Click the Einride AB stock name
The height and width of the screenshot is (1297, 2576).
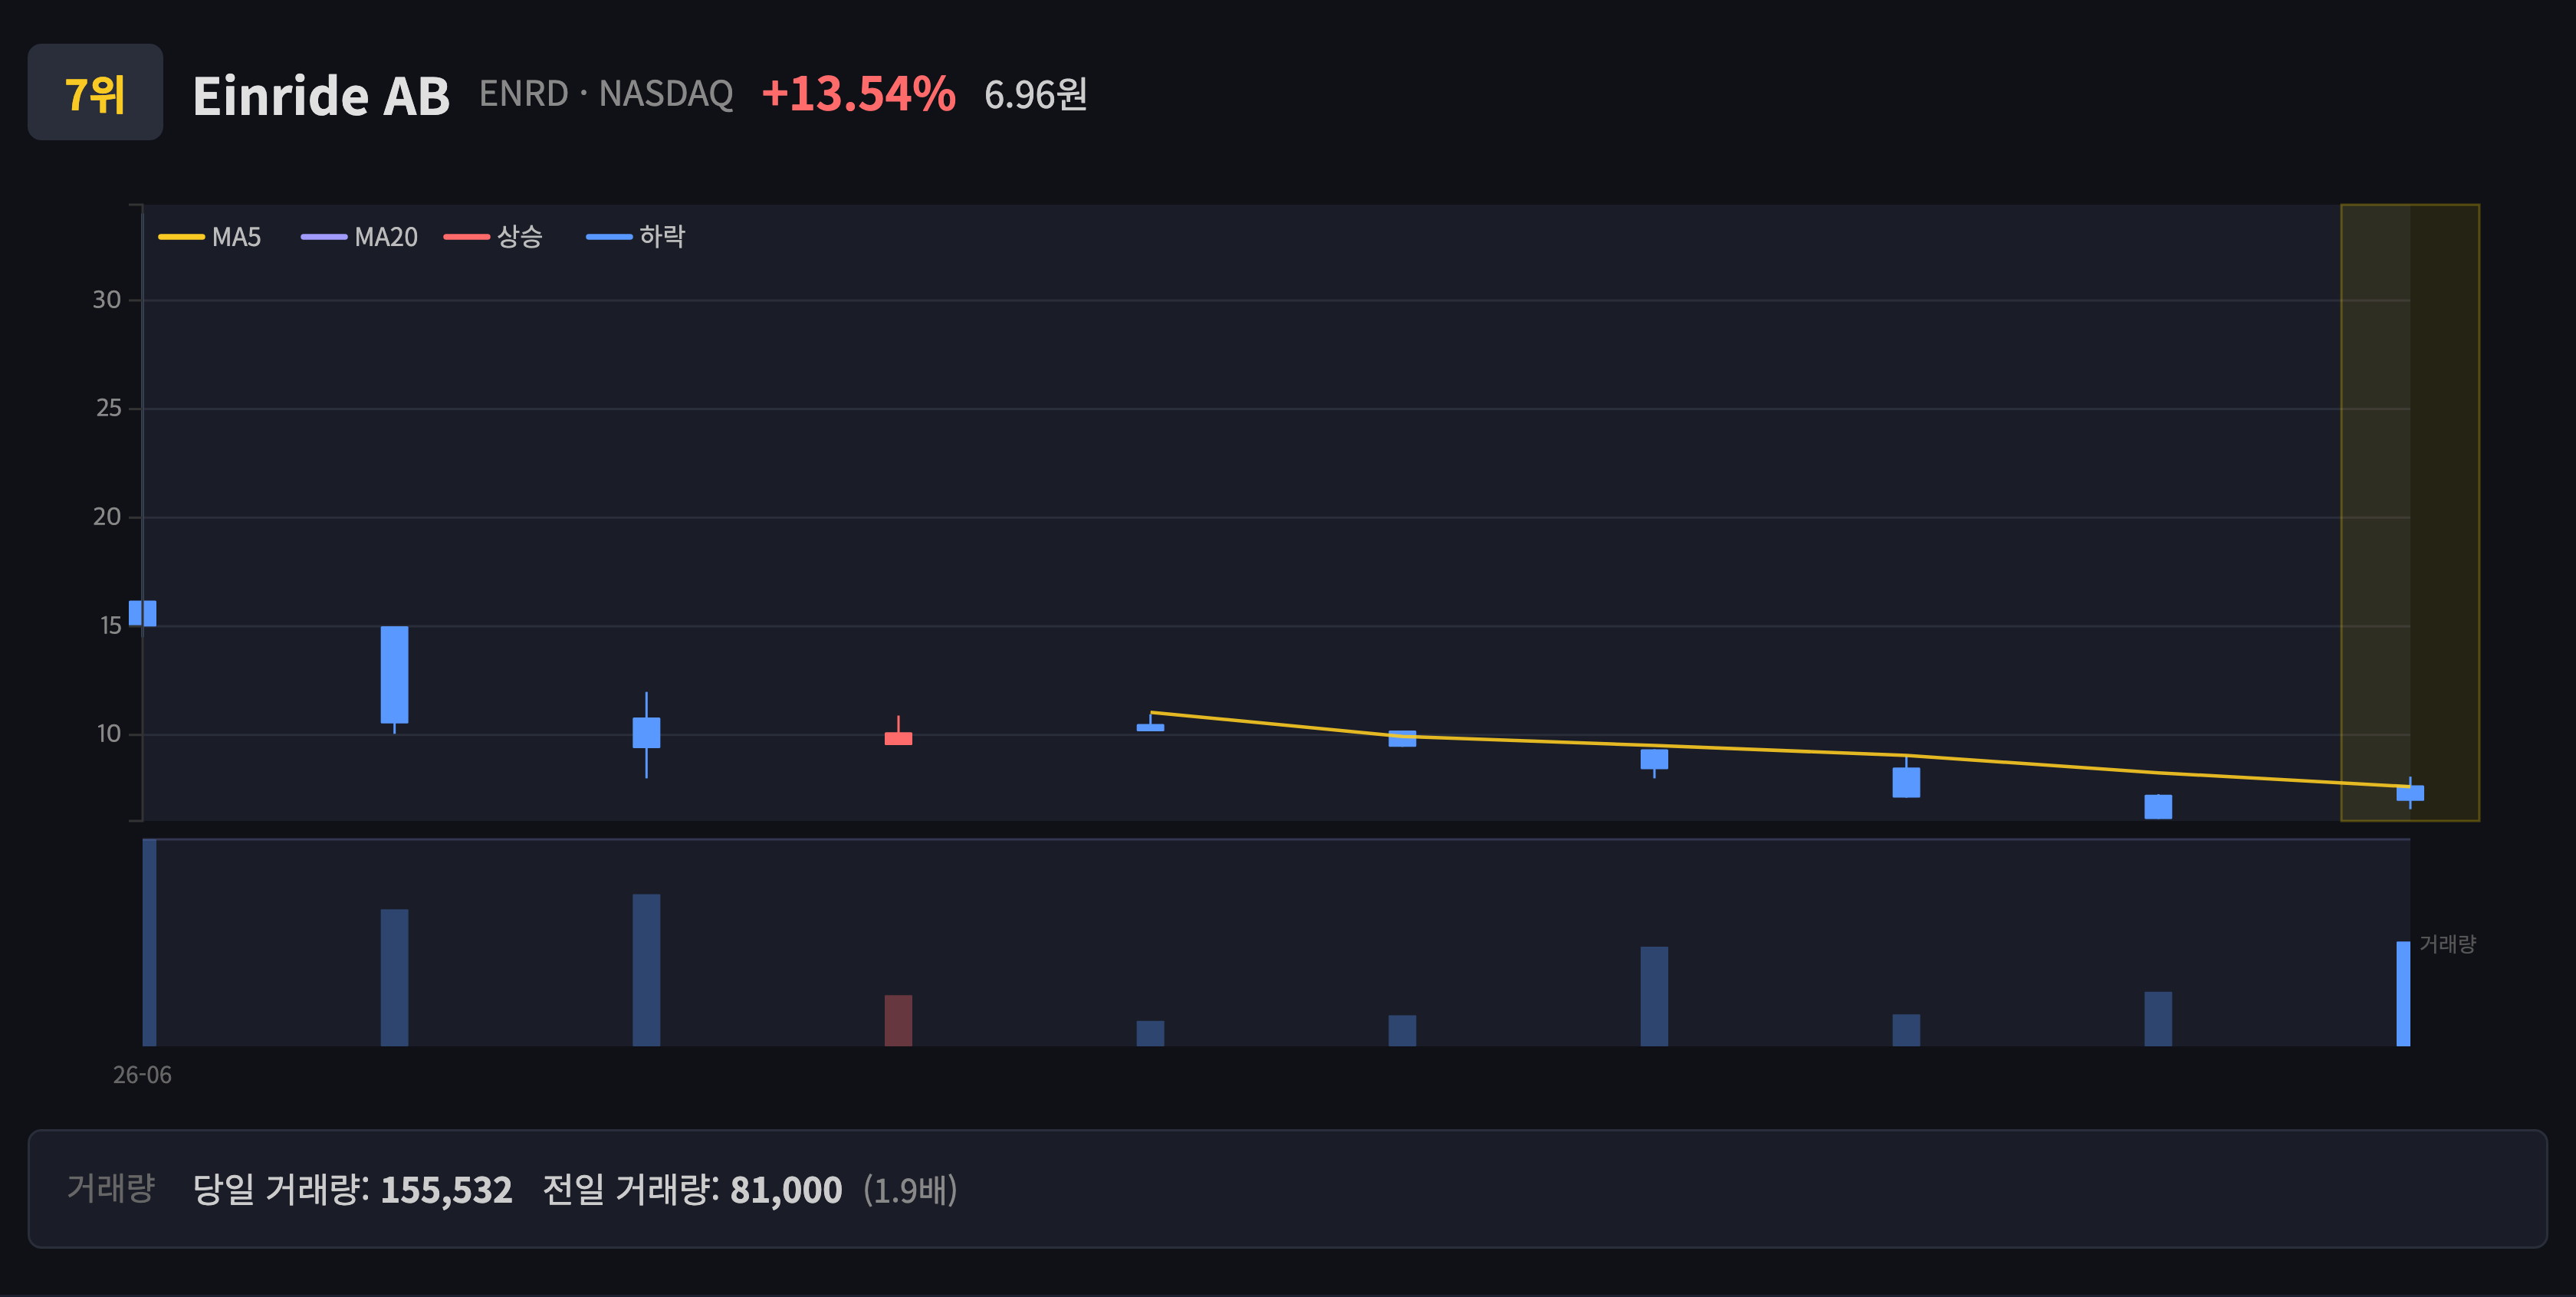click(x=321, y=96)
